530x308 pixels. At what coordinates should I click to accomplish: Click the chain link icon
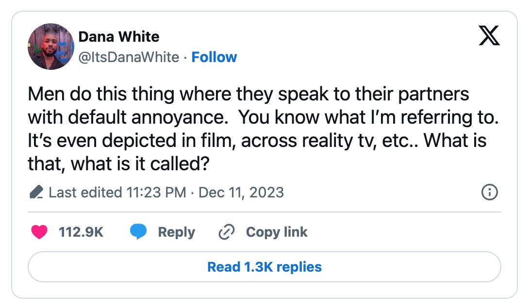pos(227,232)
